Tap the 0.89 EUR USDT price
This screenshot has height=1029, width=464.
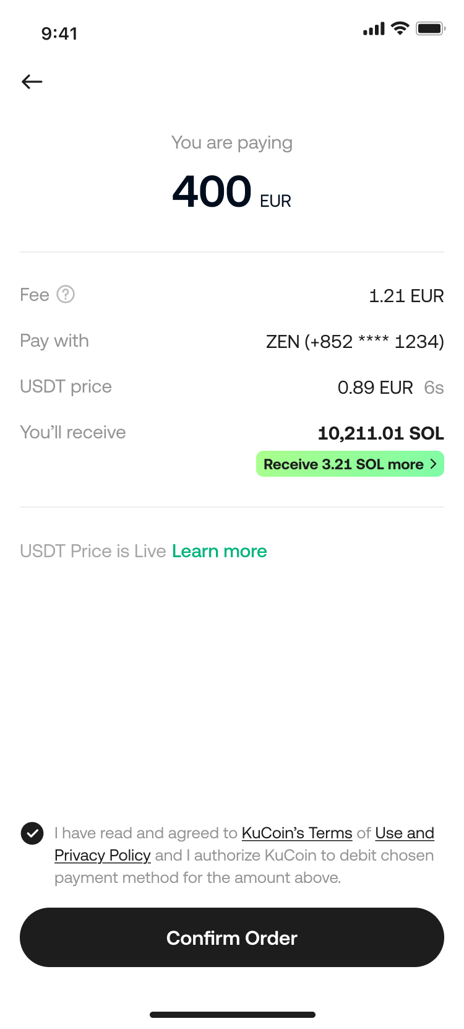tap(375, 388)
